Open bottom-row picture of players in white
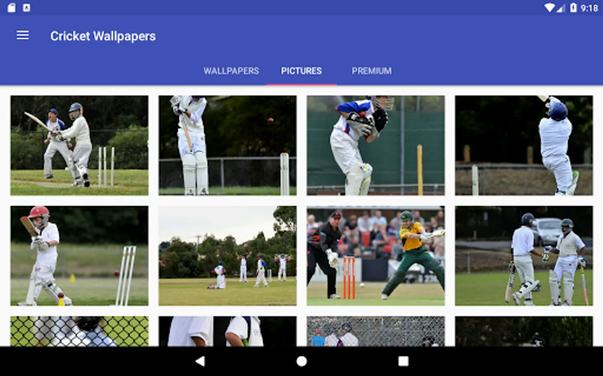 point(227,331)
